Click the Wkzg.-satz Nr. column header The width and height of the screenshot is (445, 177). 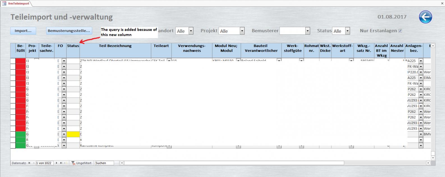[364, 51]
